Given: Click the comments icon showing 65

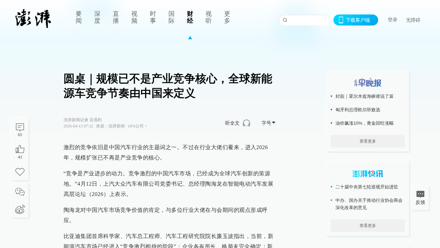Looking at the screenshot, I should coord(20,127).
